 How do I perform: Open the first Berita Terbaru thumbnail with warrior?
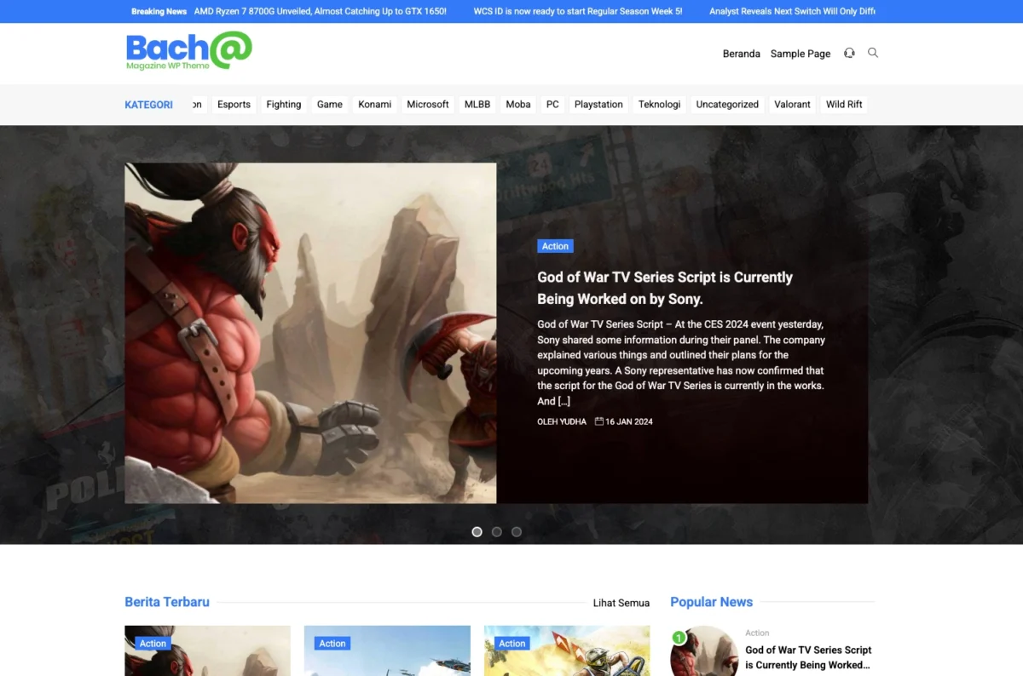pos(207,651)
